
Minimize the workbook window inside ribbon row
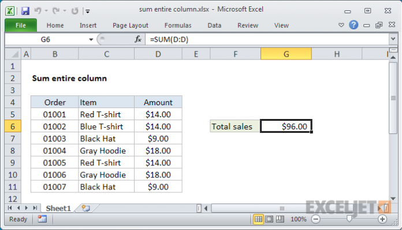pyautogui.click(x=367, y=25)
